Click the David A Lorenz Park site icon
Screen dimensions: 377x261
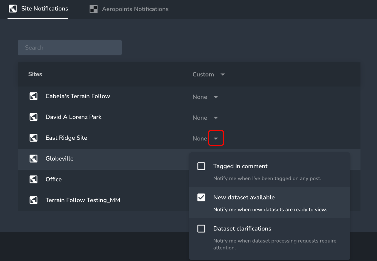coord(33,117)
